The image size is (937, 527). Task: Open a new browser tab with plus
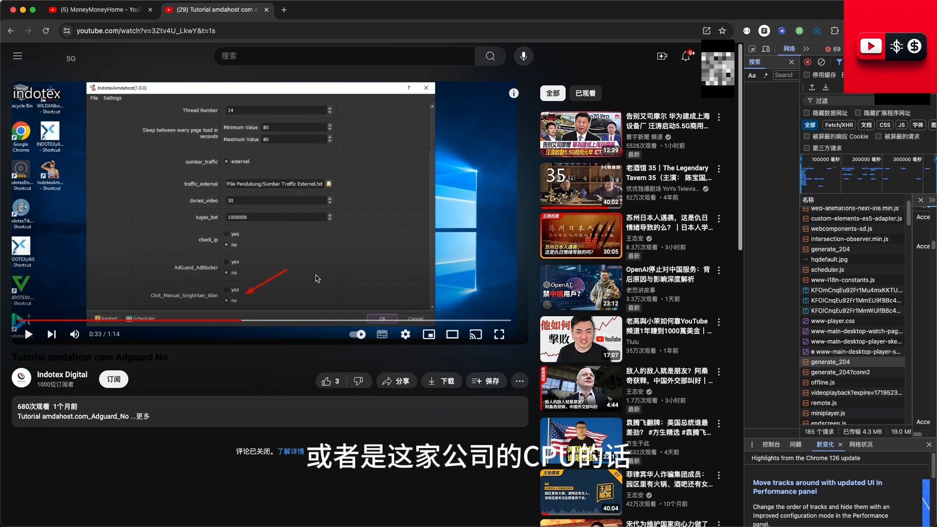pyautogui.click(x=284, y=10)
